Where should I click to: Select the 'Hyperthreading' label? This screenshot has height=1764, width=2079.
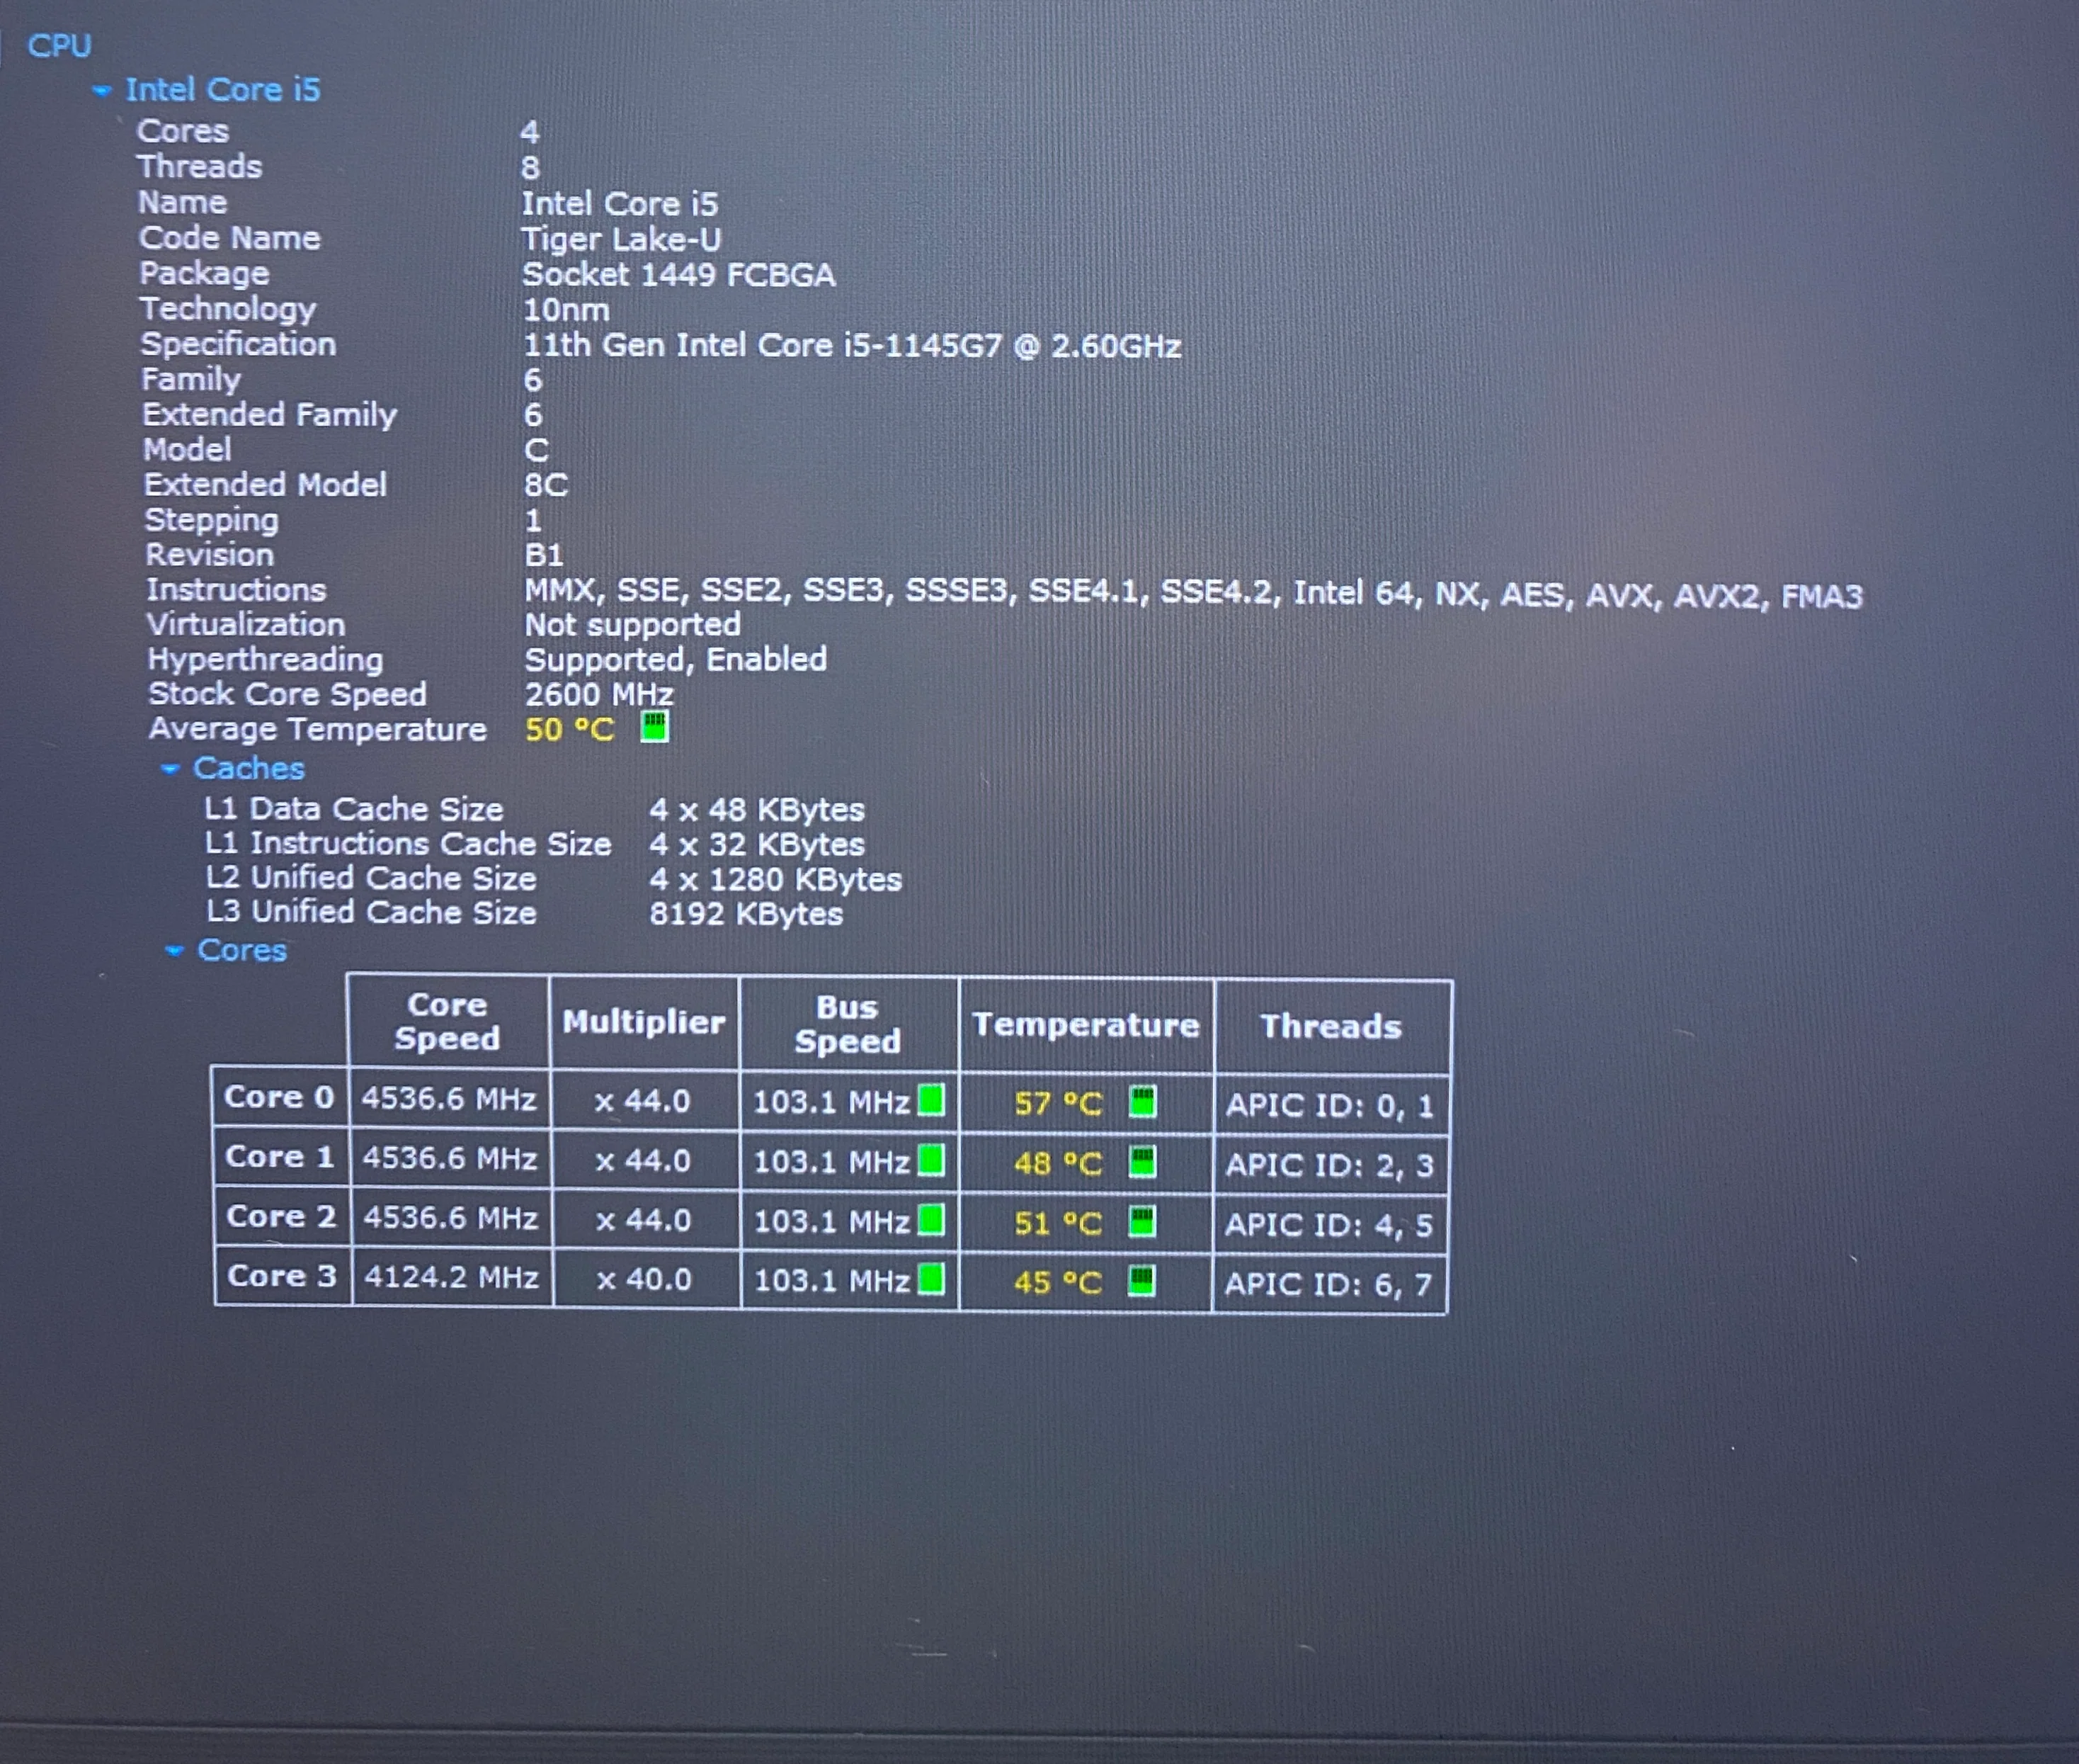265,660
